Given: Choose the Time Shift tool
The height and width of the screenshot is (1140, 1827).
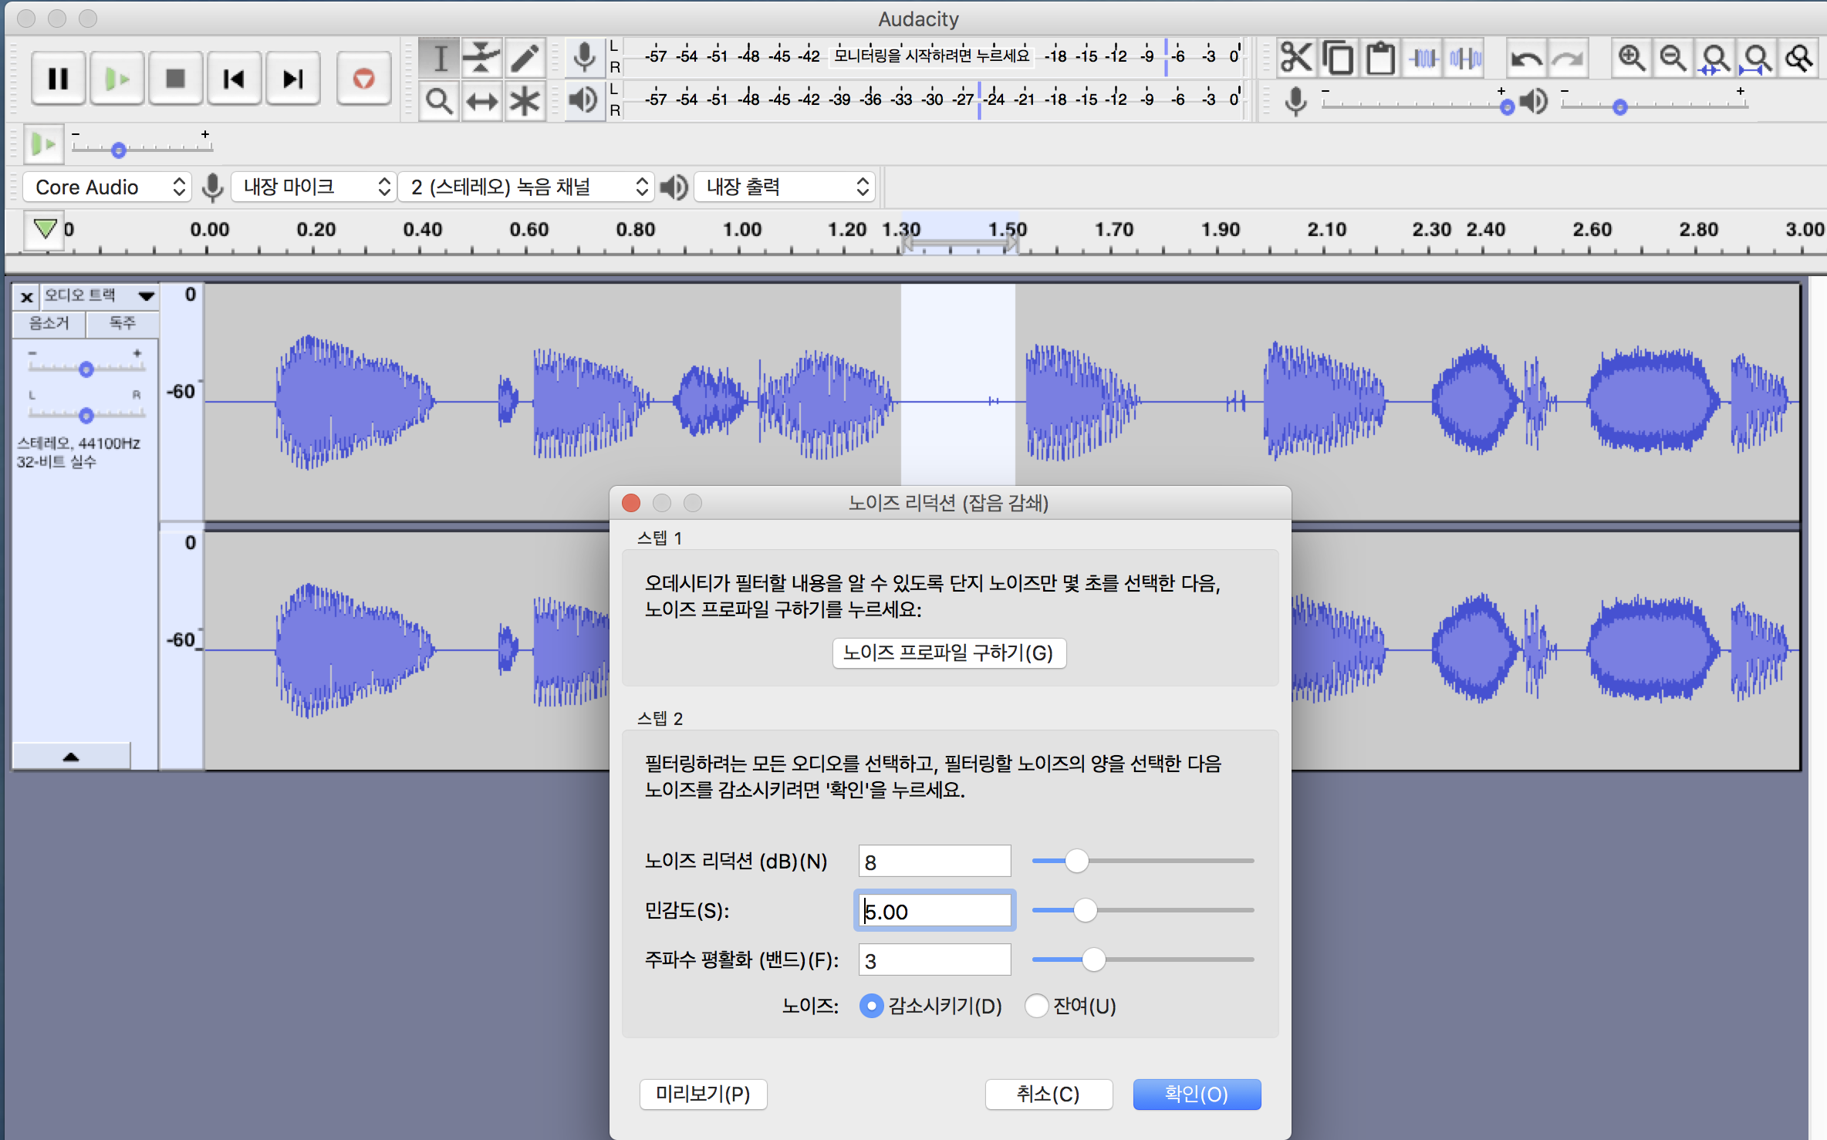Looking at the screenshot, I should 481,102.
